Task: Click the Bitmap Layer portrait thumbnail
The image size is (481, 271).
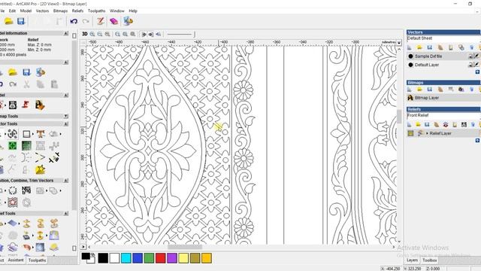Action: (410, 98)
